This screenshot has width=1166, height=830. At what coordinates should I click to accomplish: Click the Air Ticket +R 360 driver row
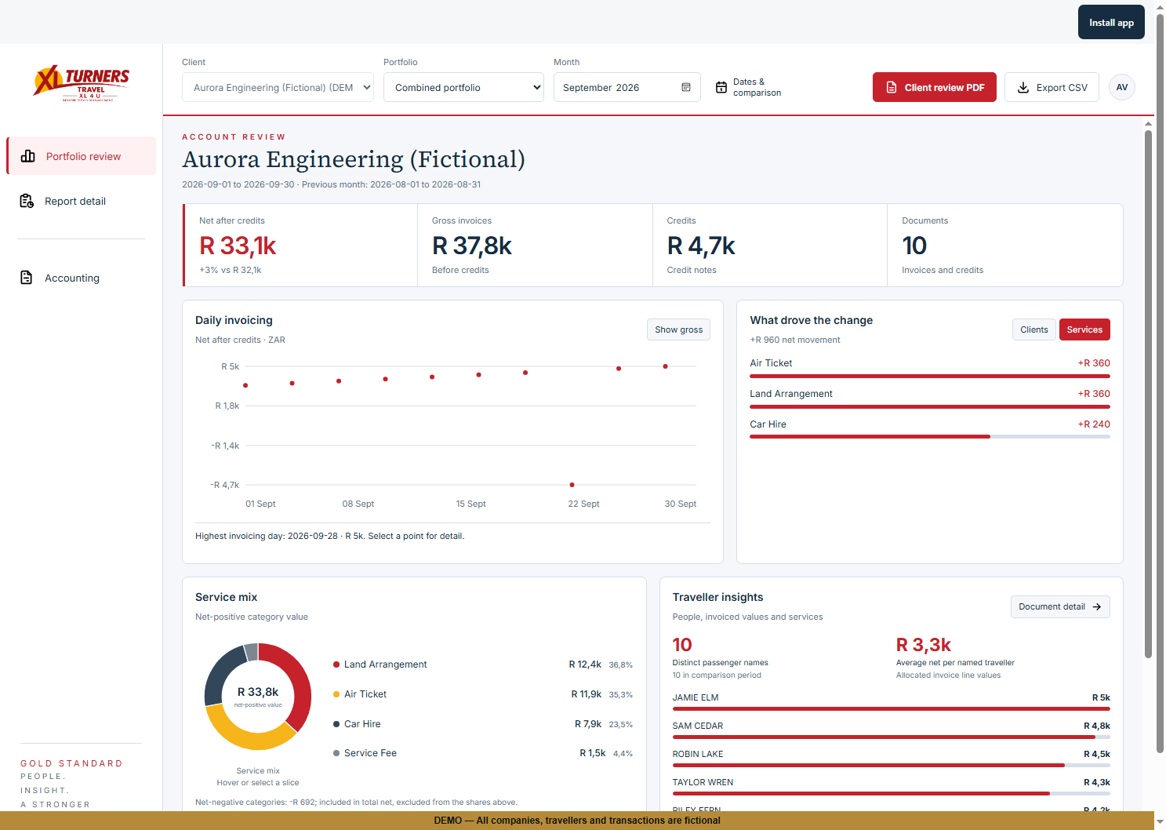coord(930,367)
